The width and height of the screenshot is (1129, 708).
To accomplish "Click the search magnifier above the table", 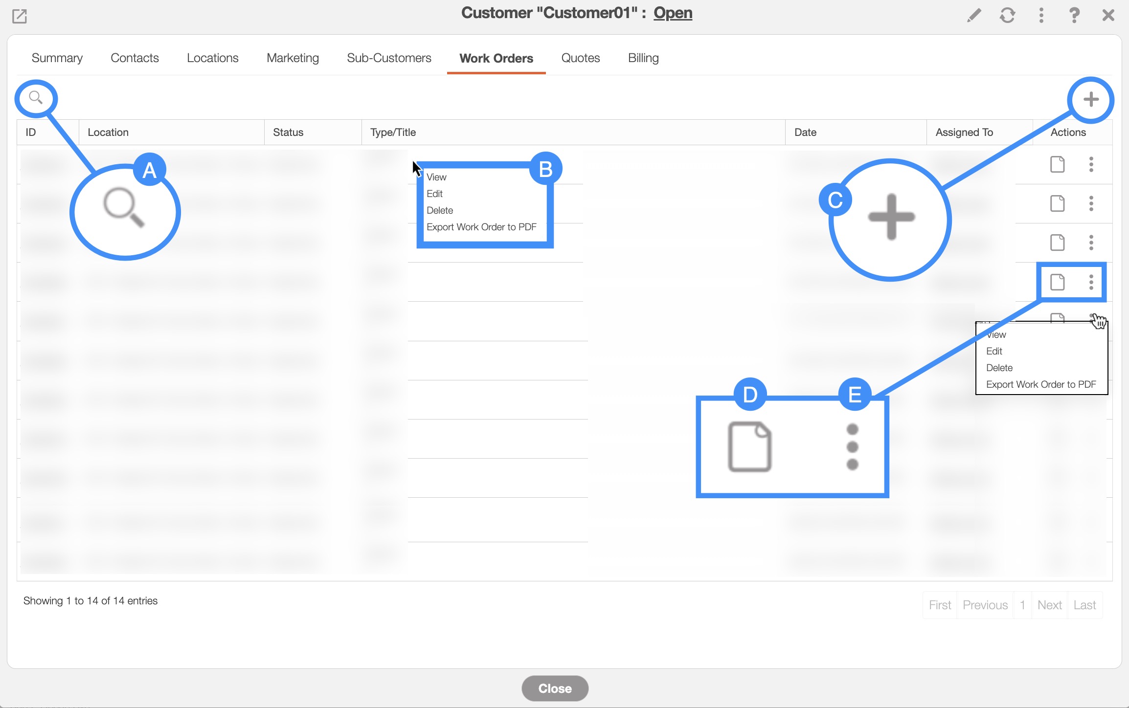I will (x=36, y=98).
